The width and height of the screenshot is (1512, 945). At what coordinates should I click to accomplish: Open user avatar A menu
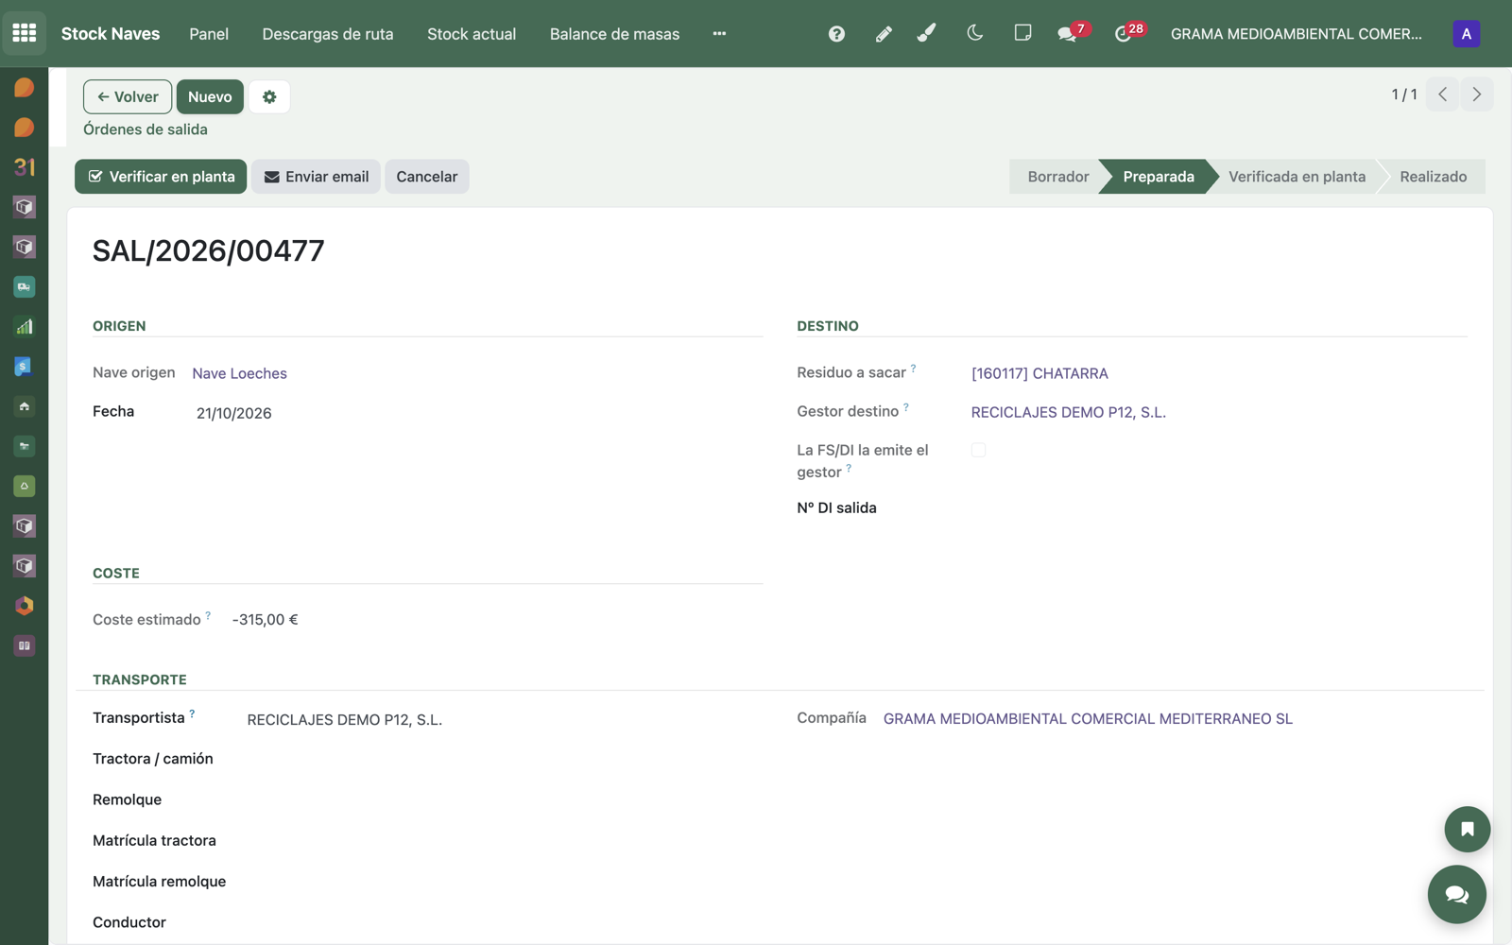coord(1466,34)
